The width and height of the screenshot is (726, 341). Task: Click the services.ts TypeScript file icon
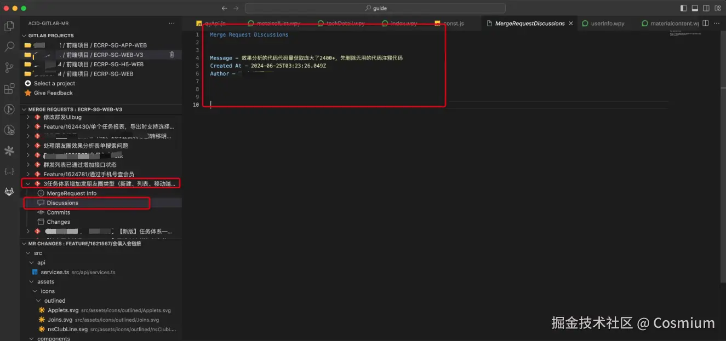tap(35, 272)
